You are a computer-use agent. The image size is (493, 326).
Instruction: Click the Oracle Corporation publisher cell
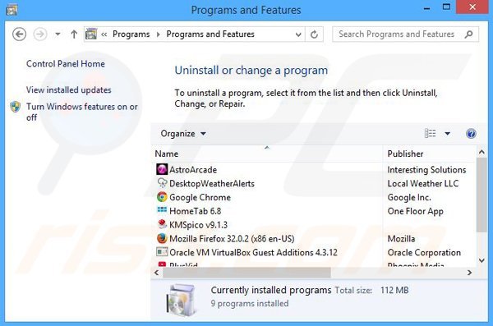tap(424, 252)
